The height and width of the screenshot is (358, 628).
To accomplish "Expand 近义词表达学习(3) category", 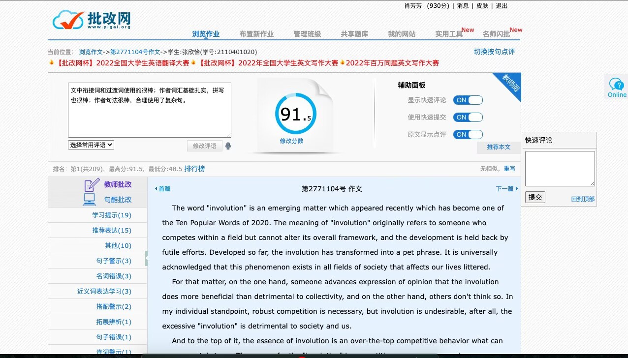I will click(104, 292).
